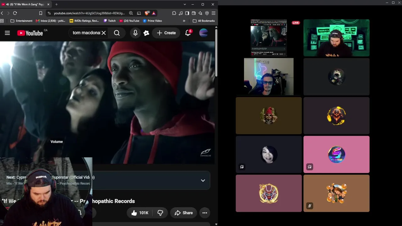Select the "If We Were A Gang" tab
The height and width of the screenshot is (226, 402).
26,4
